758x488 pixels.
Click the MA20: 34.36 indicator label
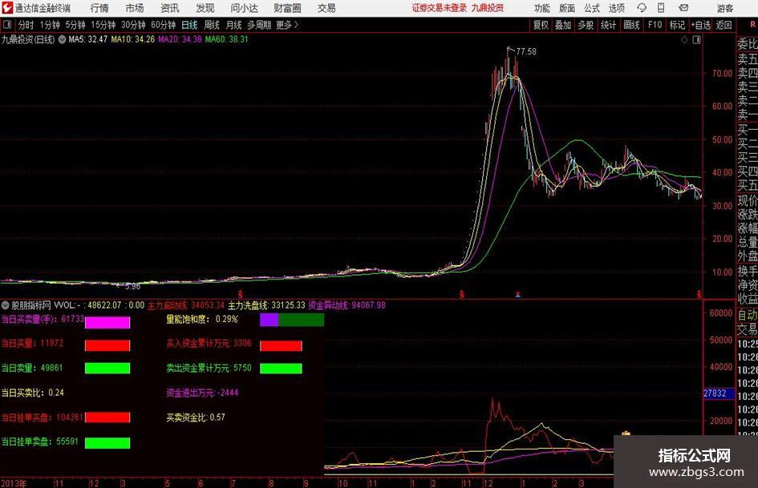[x=180, y=39]
